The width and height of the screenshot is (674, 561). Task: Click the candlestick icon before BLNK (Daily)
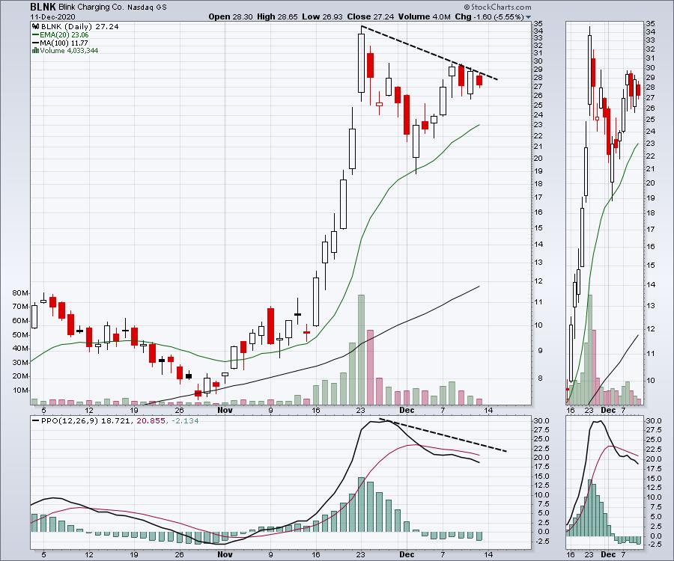[36, 27]
